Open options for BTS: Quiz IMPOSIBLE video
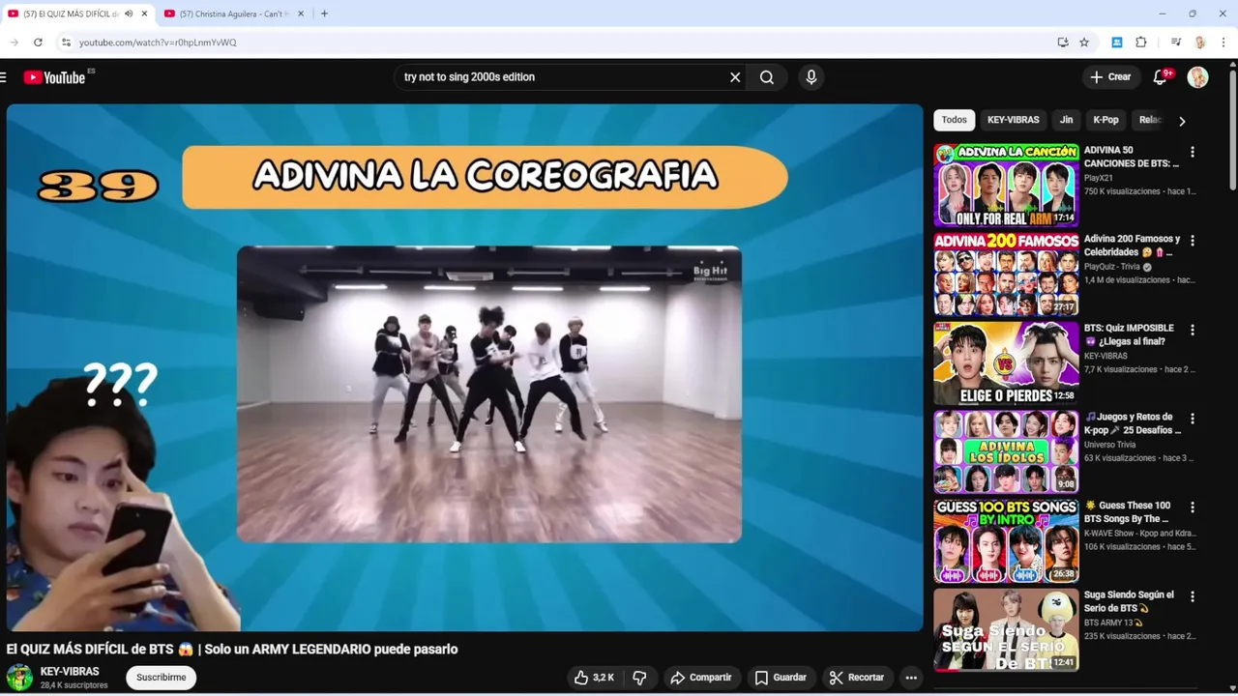Viewport: 1238px width, 696px height. point(1193,330)
